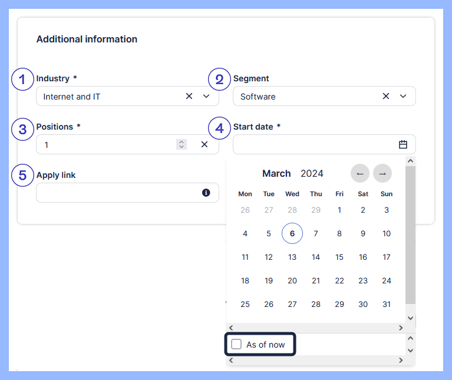This screenshot has height=380, width=452.
Task: Click the Positions number stepper
Action: 182,144
